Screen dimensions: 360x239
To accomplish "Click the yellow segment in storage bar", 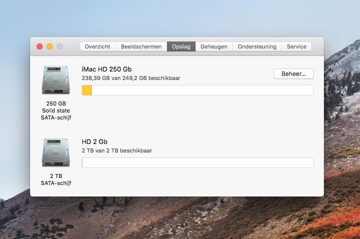I will tap(87, 90).
